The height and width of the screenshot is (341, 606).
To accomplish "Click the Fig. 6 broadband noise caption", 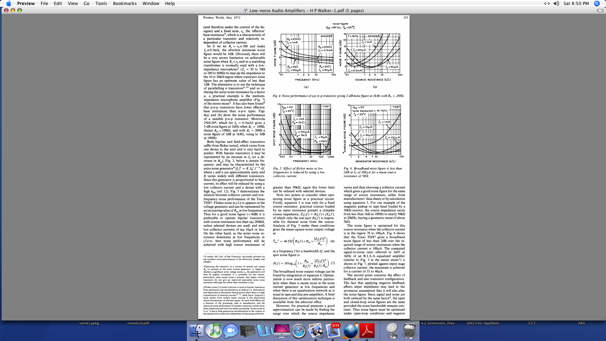I will tap(373, 172).
